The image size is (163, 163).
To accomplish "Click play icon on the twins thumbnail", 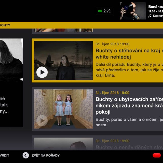I will pos(42,120).
